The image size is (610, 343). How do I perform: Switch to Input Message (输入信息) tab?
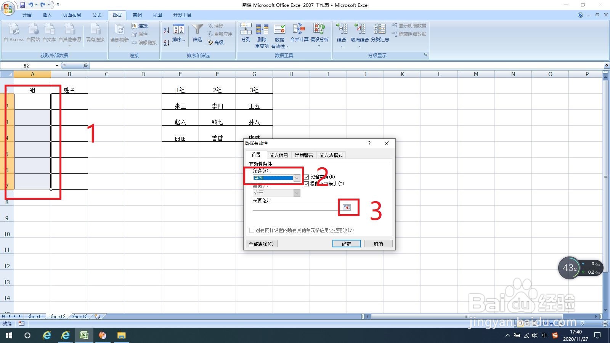click(279, 155)
